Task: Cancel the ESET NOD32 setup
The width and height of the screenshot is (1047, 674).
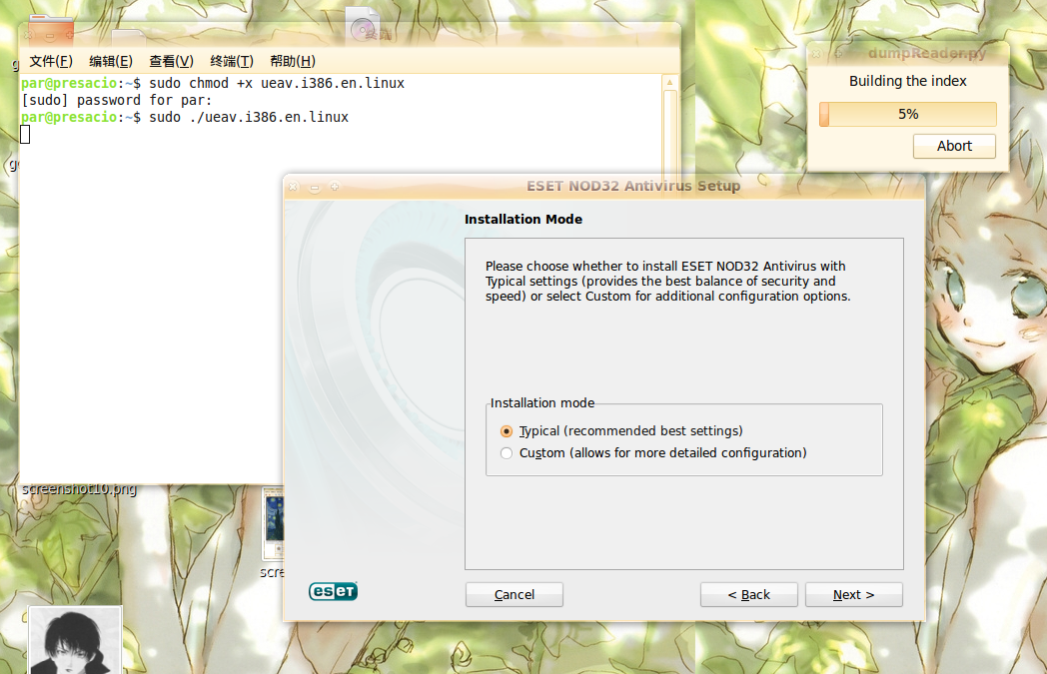Action: (x=515, y=594)
